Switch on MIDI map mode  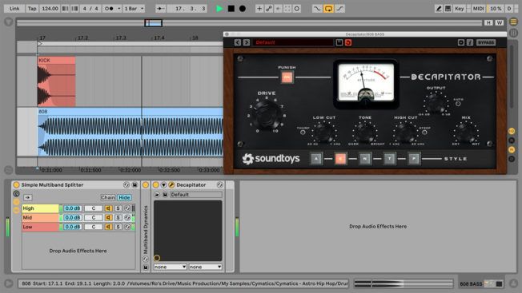point(479,9)
